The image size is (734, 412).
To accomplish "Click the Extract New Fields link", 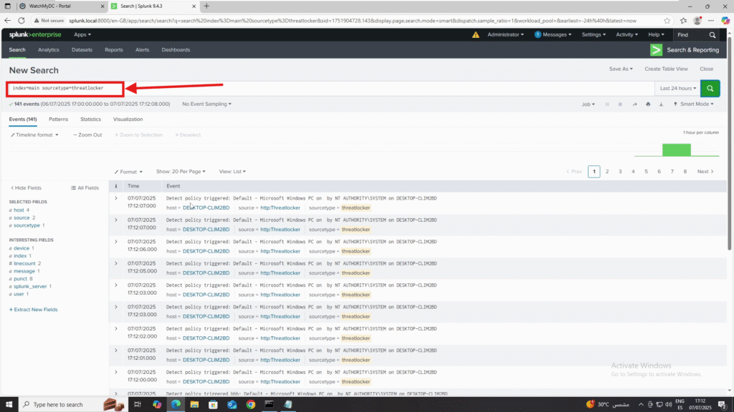I will [x=33, y=310].
